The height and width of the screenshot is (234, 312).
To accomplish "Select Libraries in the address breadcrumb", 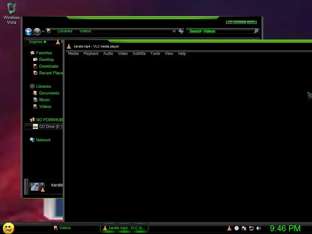I will click(x=65, y=31).
